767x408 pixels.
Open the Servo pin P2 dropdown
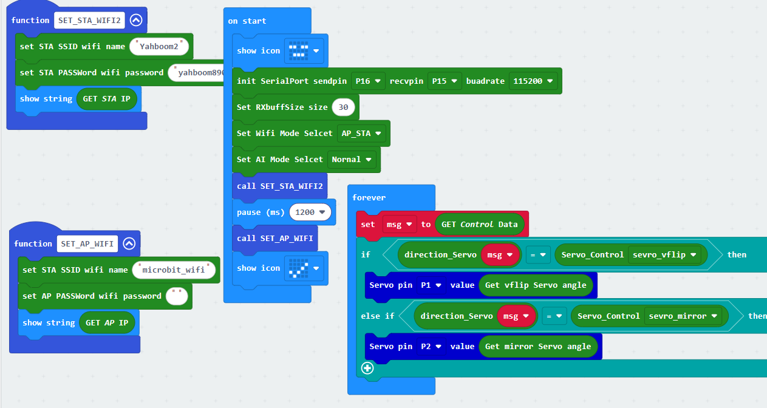click(431, 346)
